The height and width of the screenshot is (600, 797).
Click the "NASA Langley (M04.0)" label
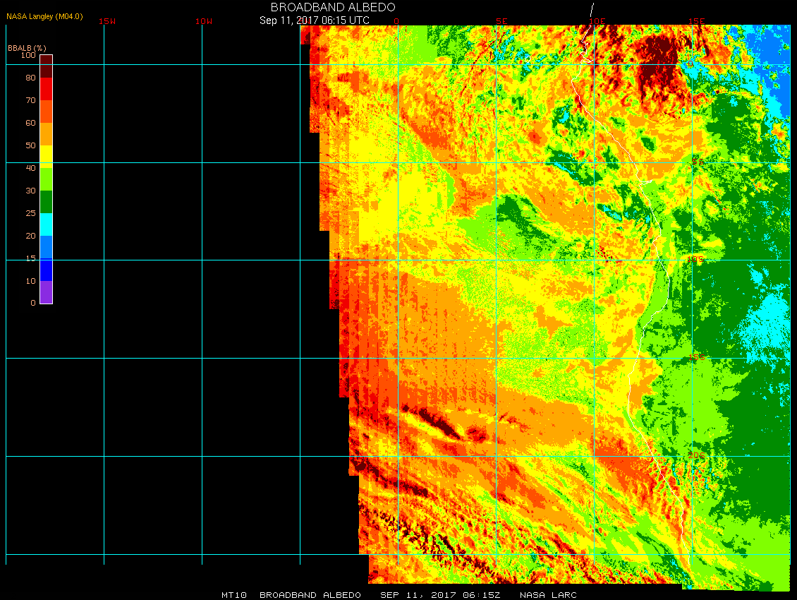pyautogui.click(x=44, y=16)
